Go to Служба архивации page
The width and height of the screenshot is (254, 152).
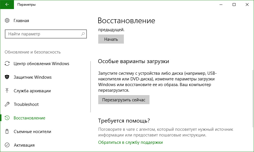[32, 91]
